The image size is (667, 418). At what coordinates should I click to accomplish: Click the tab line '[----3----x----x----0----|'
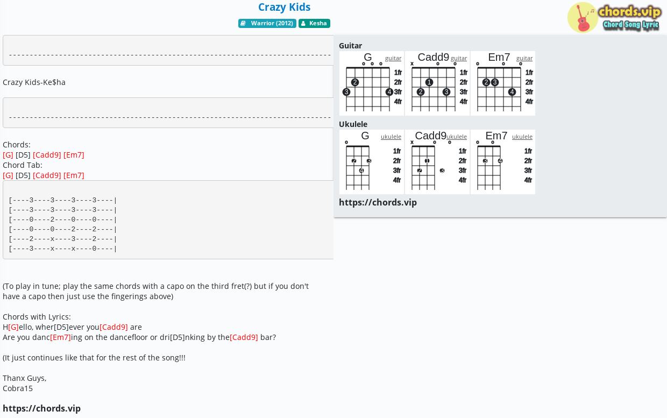[x=63, y=249]
